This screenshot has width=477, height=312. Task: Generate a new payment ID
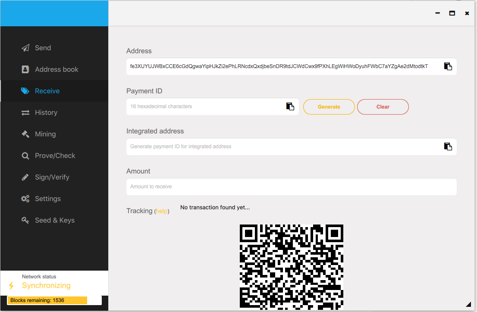pos(329,107)
